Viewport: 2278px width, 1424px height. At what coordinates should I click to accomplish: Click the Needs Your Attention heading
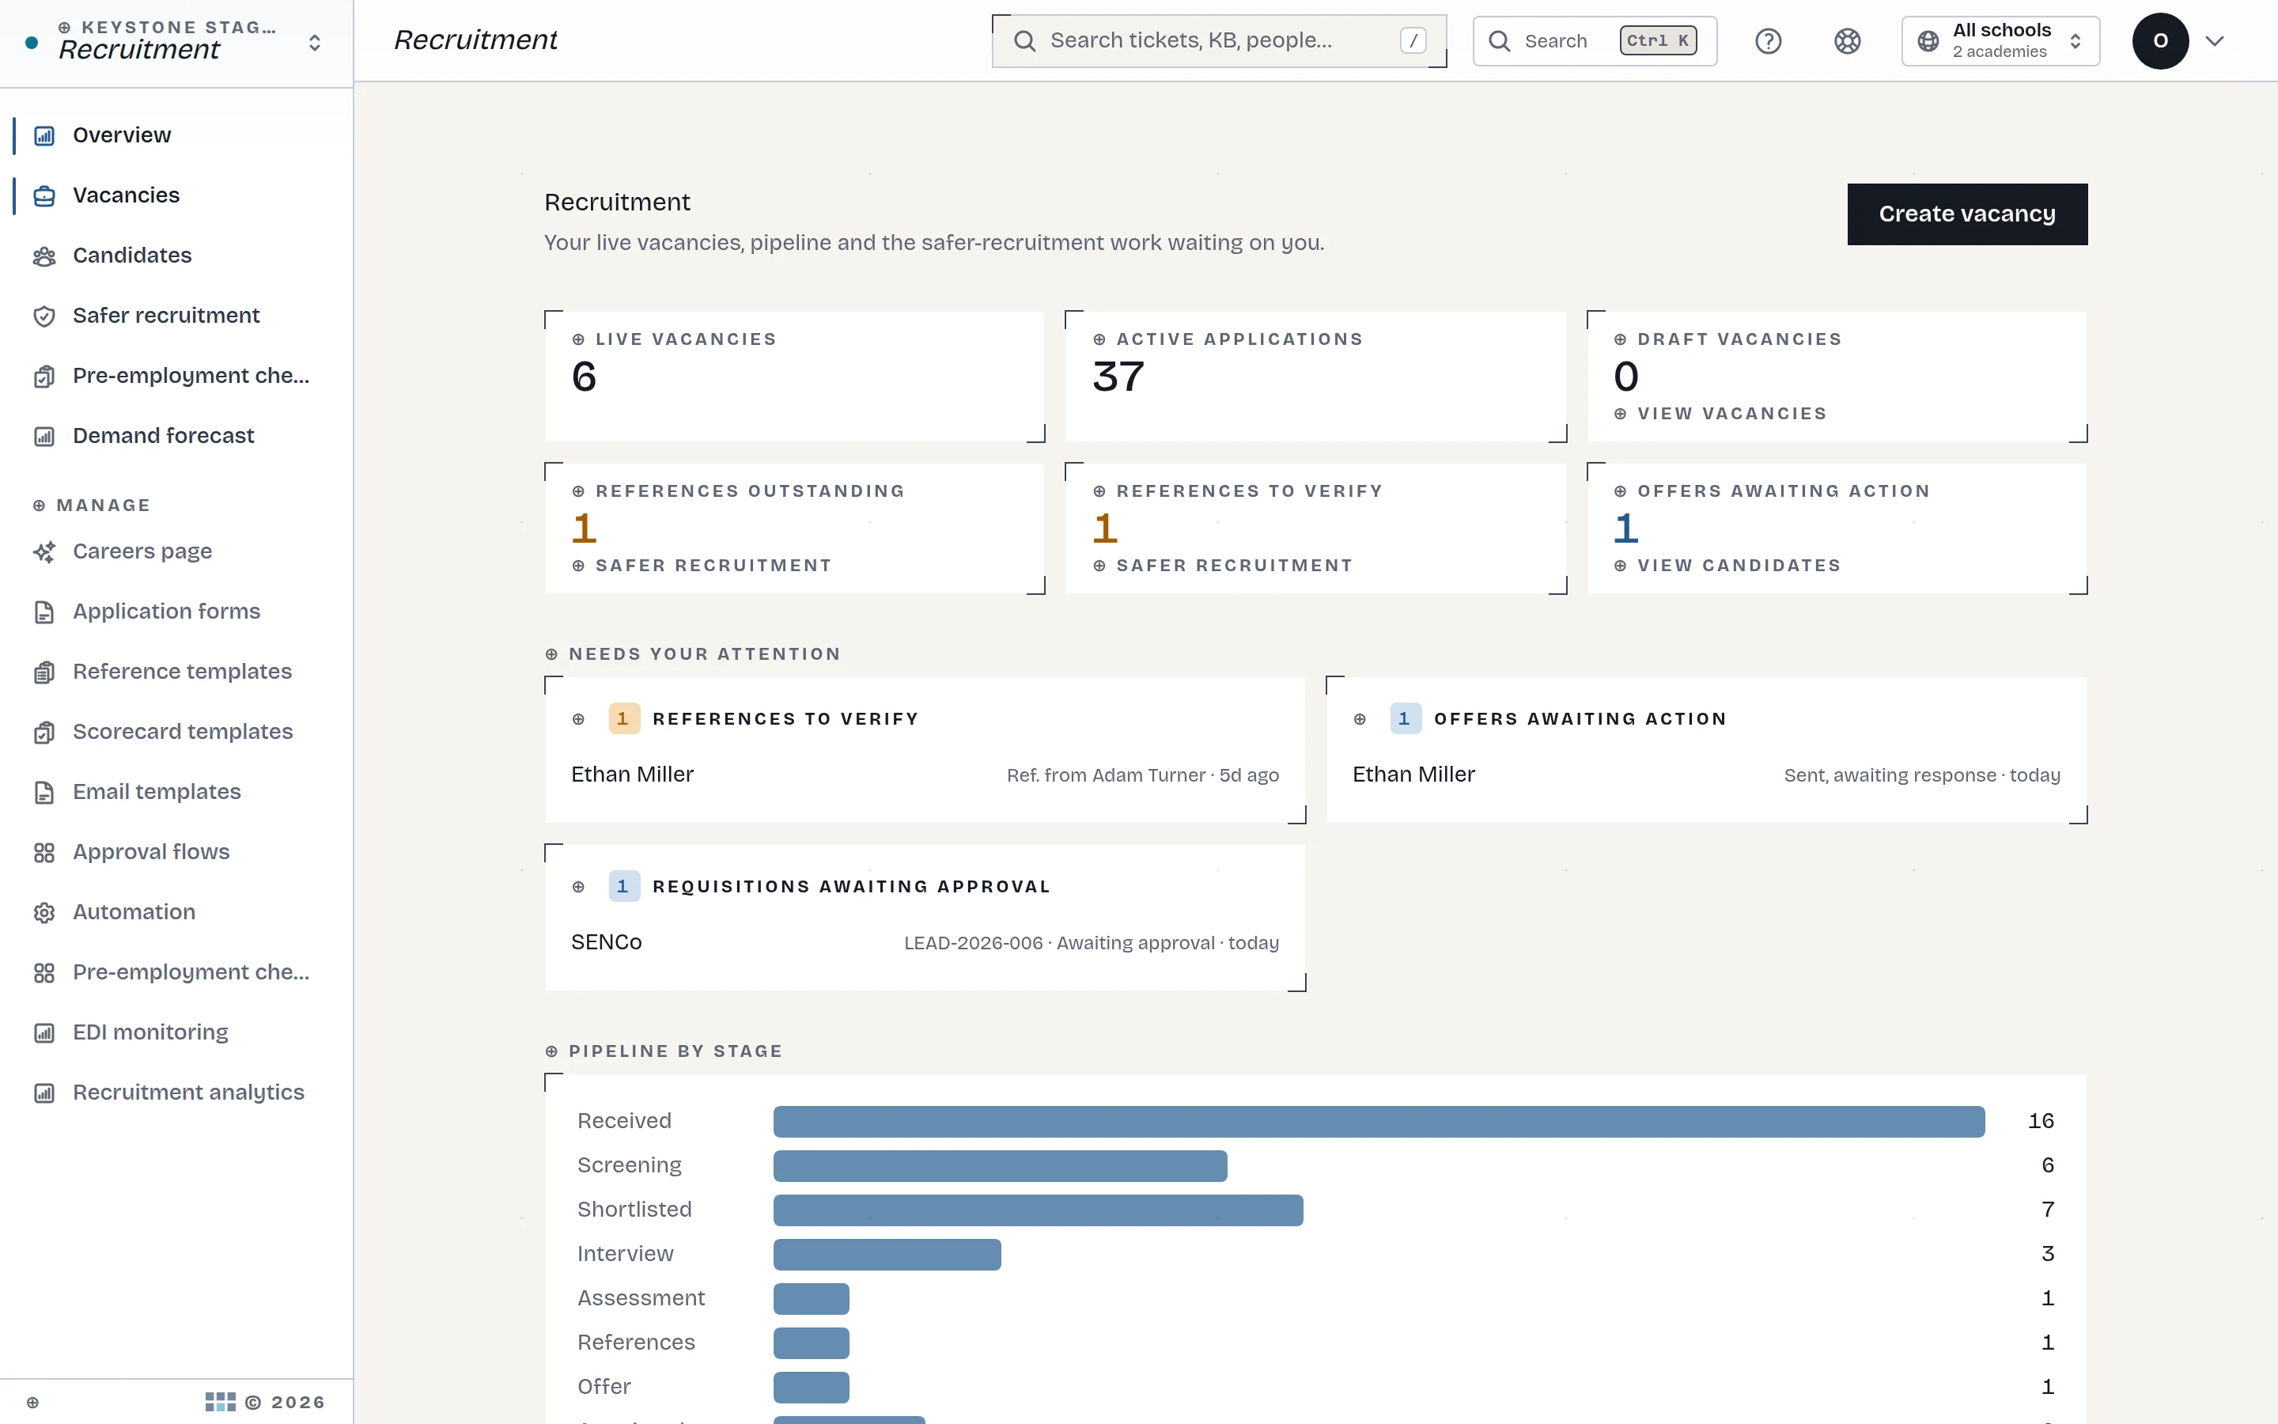tap(704, 654)
